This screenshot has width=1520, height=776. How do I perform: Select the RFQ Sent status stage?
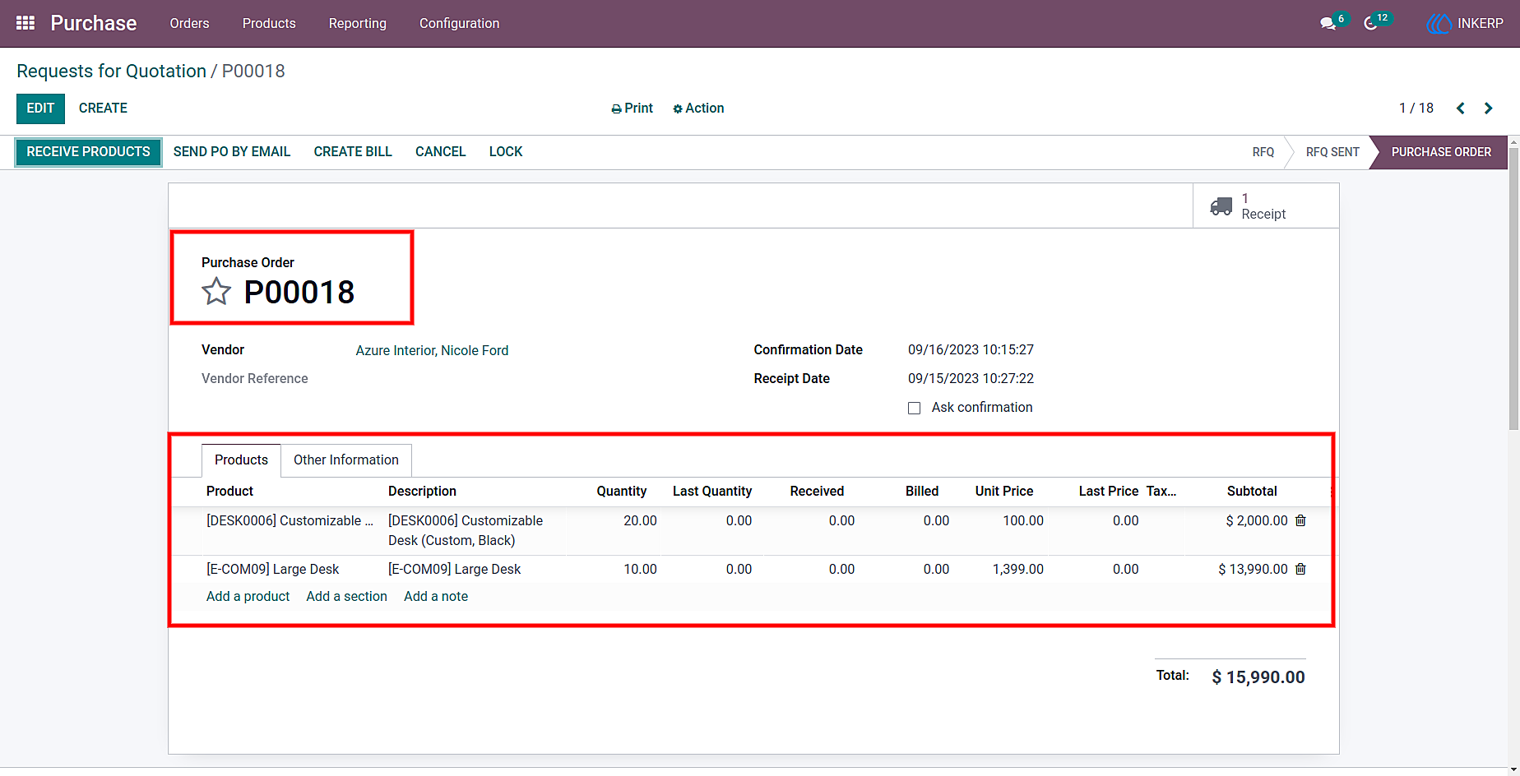coord(1332,152)
